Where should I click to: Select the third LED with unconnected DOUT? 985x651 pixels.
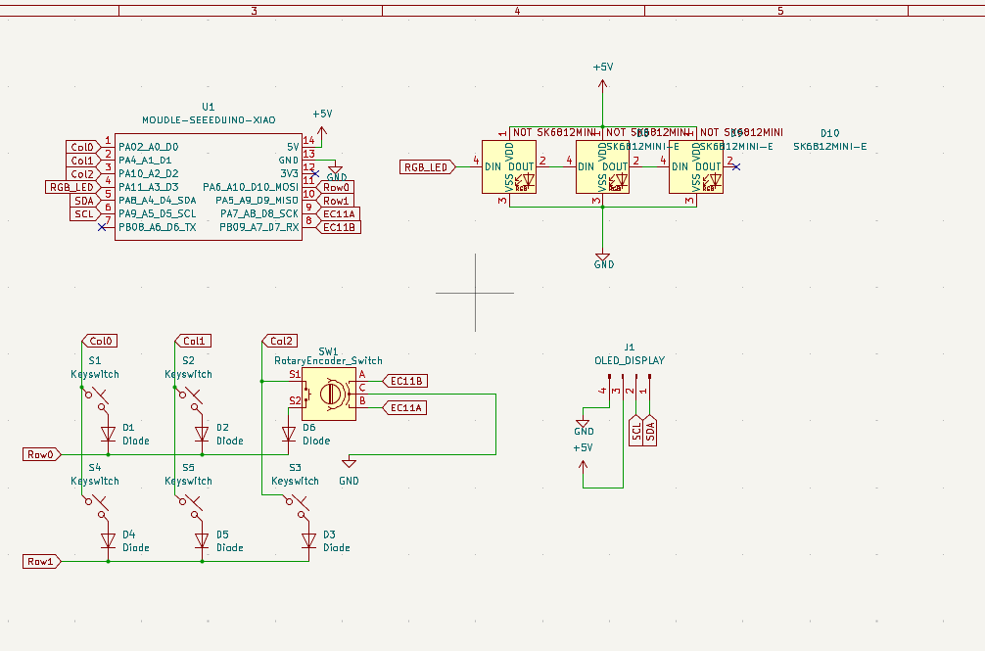coord(696,167)
